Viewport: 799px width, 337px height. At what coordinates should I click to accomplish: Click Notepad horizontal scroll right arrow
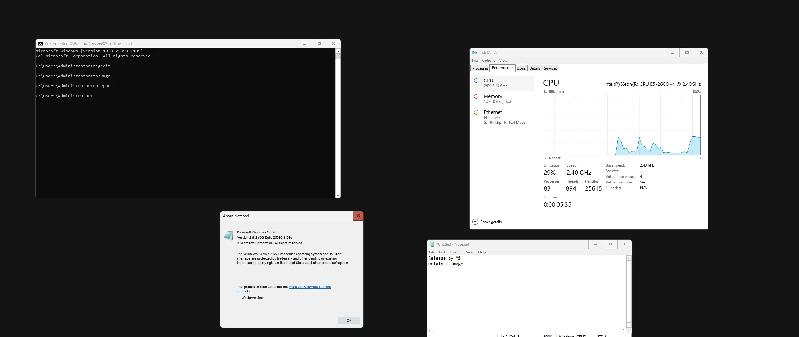click(624, 330)
